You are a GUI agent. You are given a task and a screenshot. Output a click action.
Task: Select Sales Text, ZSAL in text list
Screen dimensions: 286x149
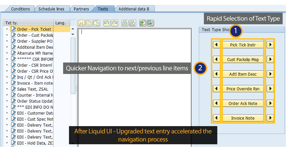(32, 89)
